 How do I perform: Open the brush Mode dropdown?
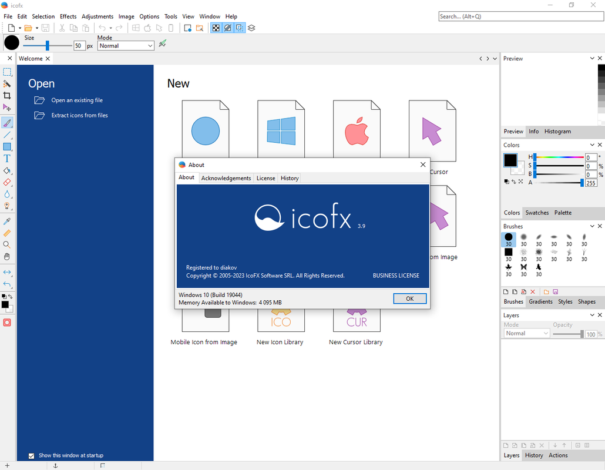click(126, 46)
